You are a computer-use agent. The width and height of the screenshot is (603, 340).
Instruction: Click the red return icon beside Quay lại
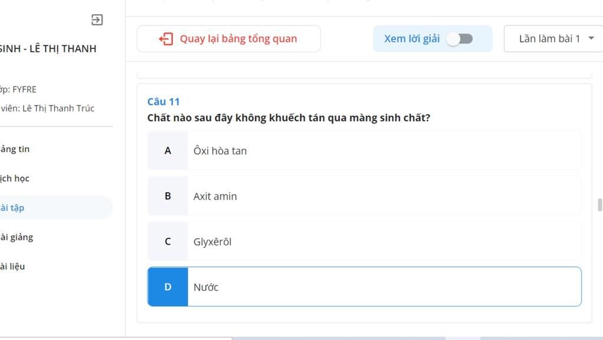pos(165,39)
